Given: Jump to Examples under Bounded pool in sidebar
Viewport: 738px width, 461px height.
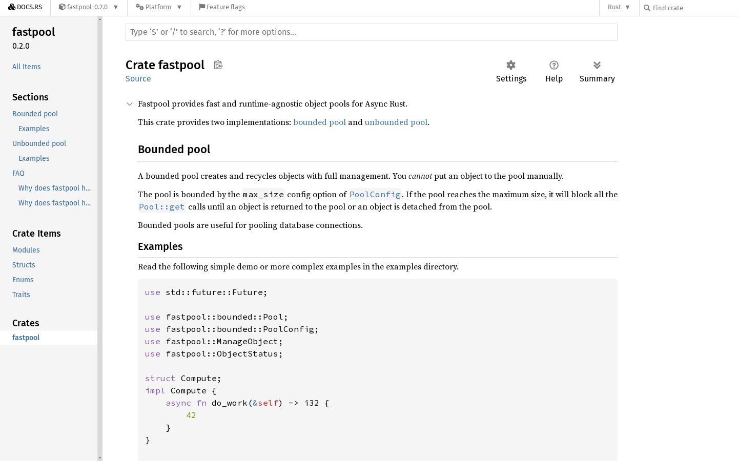Looking at the screenshot, I should 34,129.
